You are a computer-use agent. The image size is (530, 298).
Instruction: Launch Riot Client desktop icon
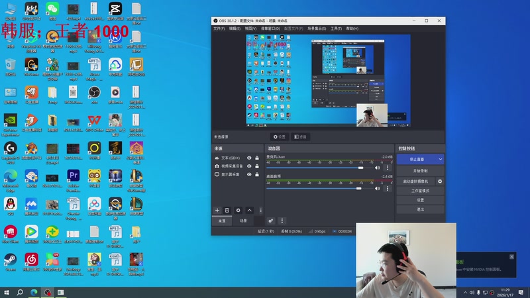11,234
